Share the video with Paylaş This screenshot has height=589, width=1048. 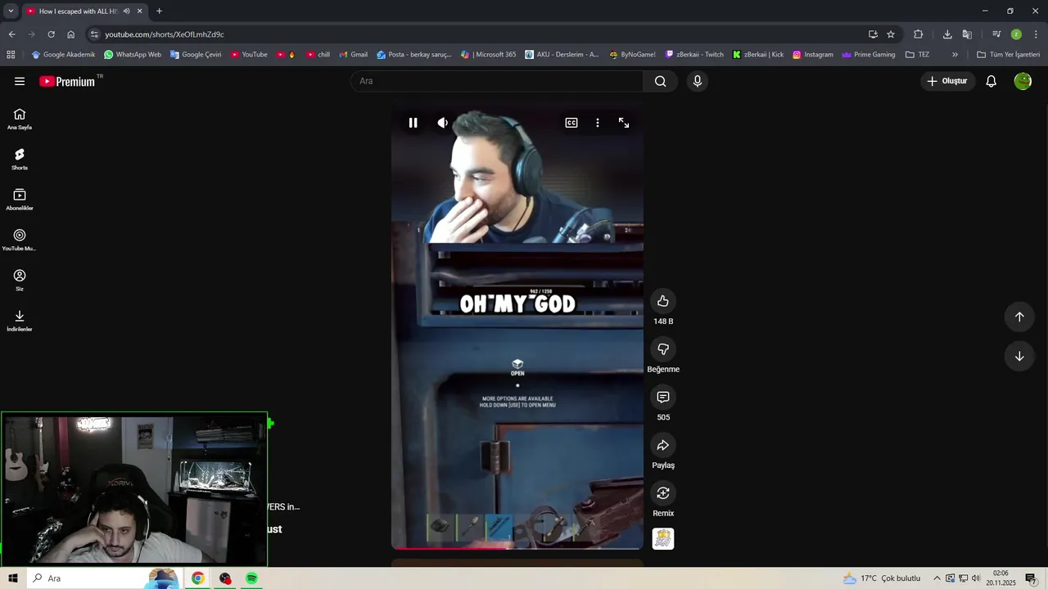point(663,445)
